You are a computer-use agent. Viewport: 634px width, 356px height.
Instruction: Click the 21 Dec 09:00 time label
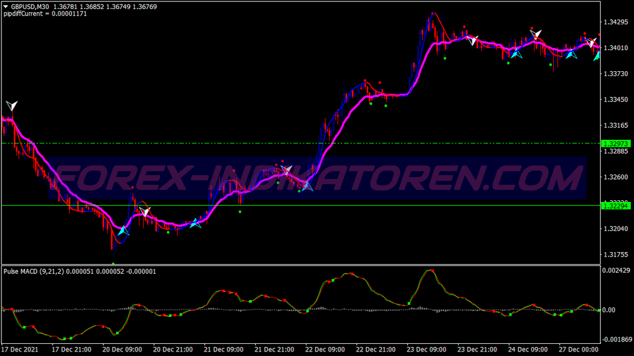(x=224, y=350)
